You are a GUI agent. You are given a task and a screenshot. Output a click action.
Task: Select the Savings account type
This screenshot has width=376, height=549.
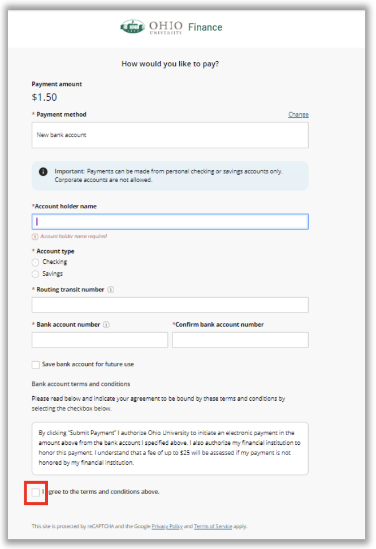(x=34, y=273)
